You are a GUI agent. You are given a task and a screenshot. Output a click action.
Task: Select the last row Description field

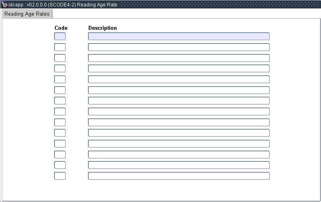(179, 176)
